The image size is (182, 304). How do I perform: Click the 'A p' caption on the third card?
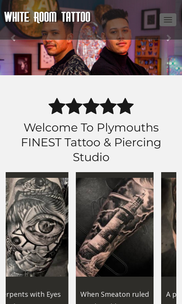coord(171,294)
